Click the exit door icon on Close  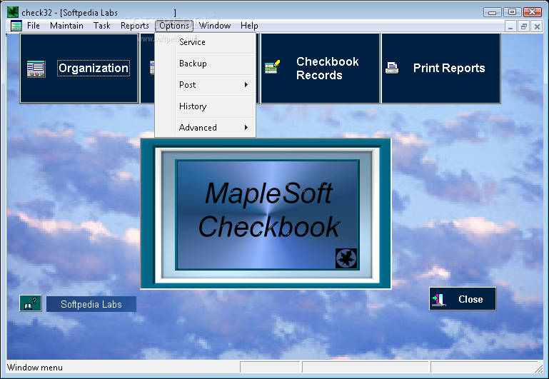pyautogui.click(x=439, y=300)
